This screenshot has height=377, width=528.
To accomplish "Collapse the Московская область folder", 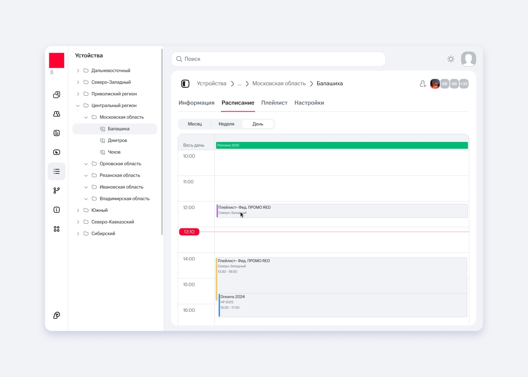I will pyautogui.click(x=86, y=117).
